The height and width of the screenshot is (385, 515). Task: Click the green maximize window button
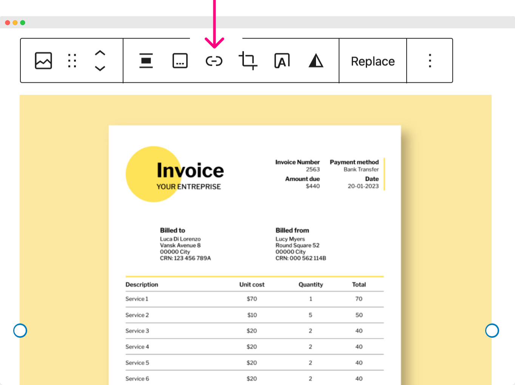pos(23,23)
